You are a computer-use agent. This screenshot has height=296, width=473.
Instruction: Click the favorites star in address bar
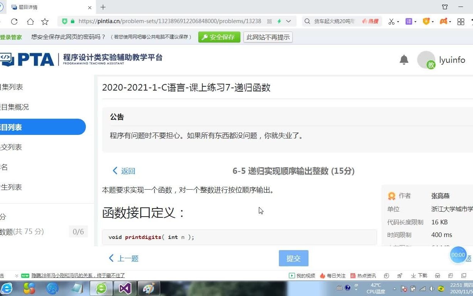pos(45,22)
